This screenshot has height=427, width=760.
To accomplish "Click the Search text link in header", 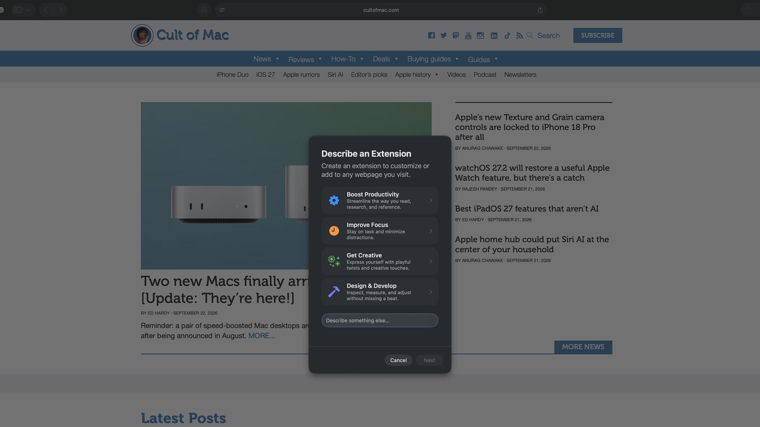I will (x=548, y=35).
